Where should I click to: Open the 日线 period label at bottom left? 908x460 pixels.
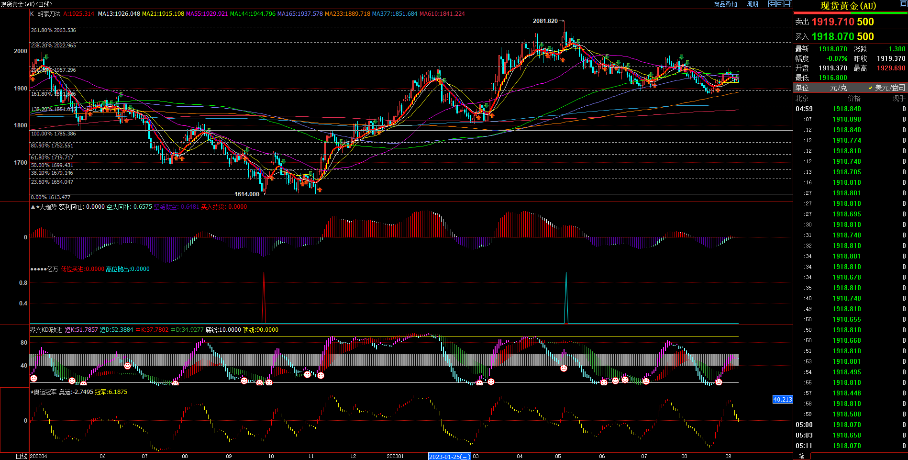click(21, 456)
